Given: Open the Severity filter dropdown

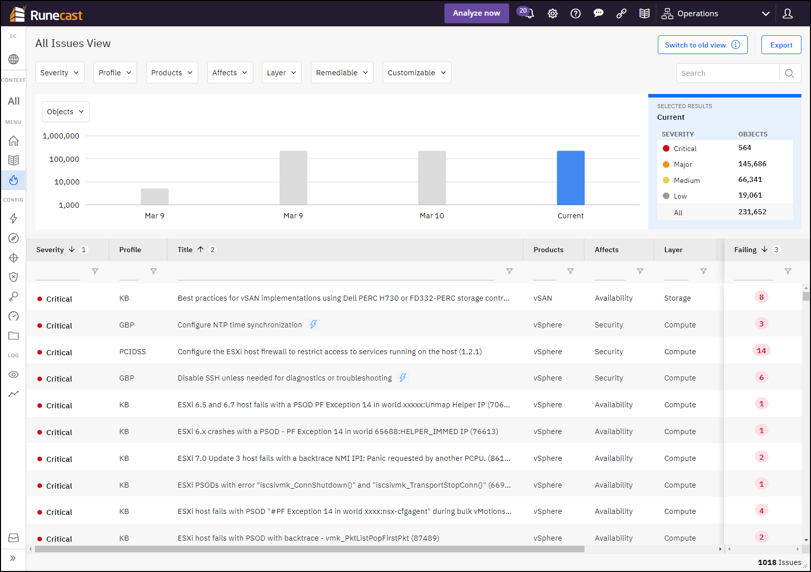Looking at the screenshot, I should click(x=60, y=73).
